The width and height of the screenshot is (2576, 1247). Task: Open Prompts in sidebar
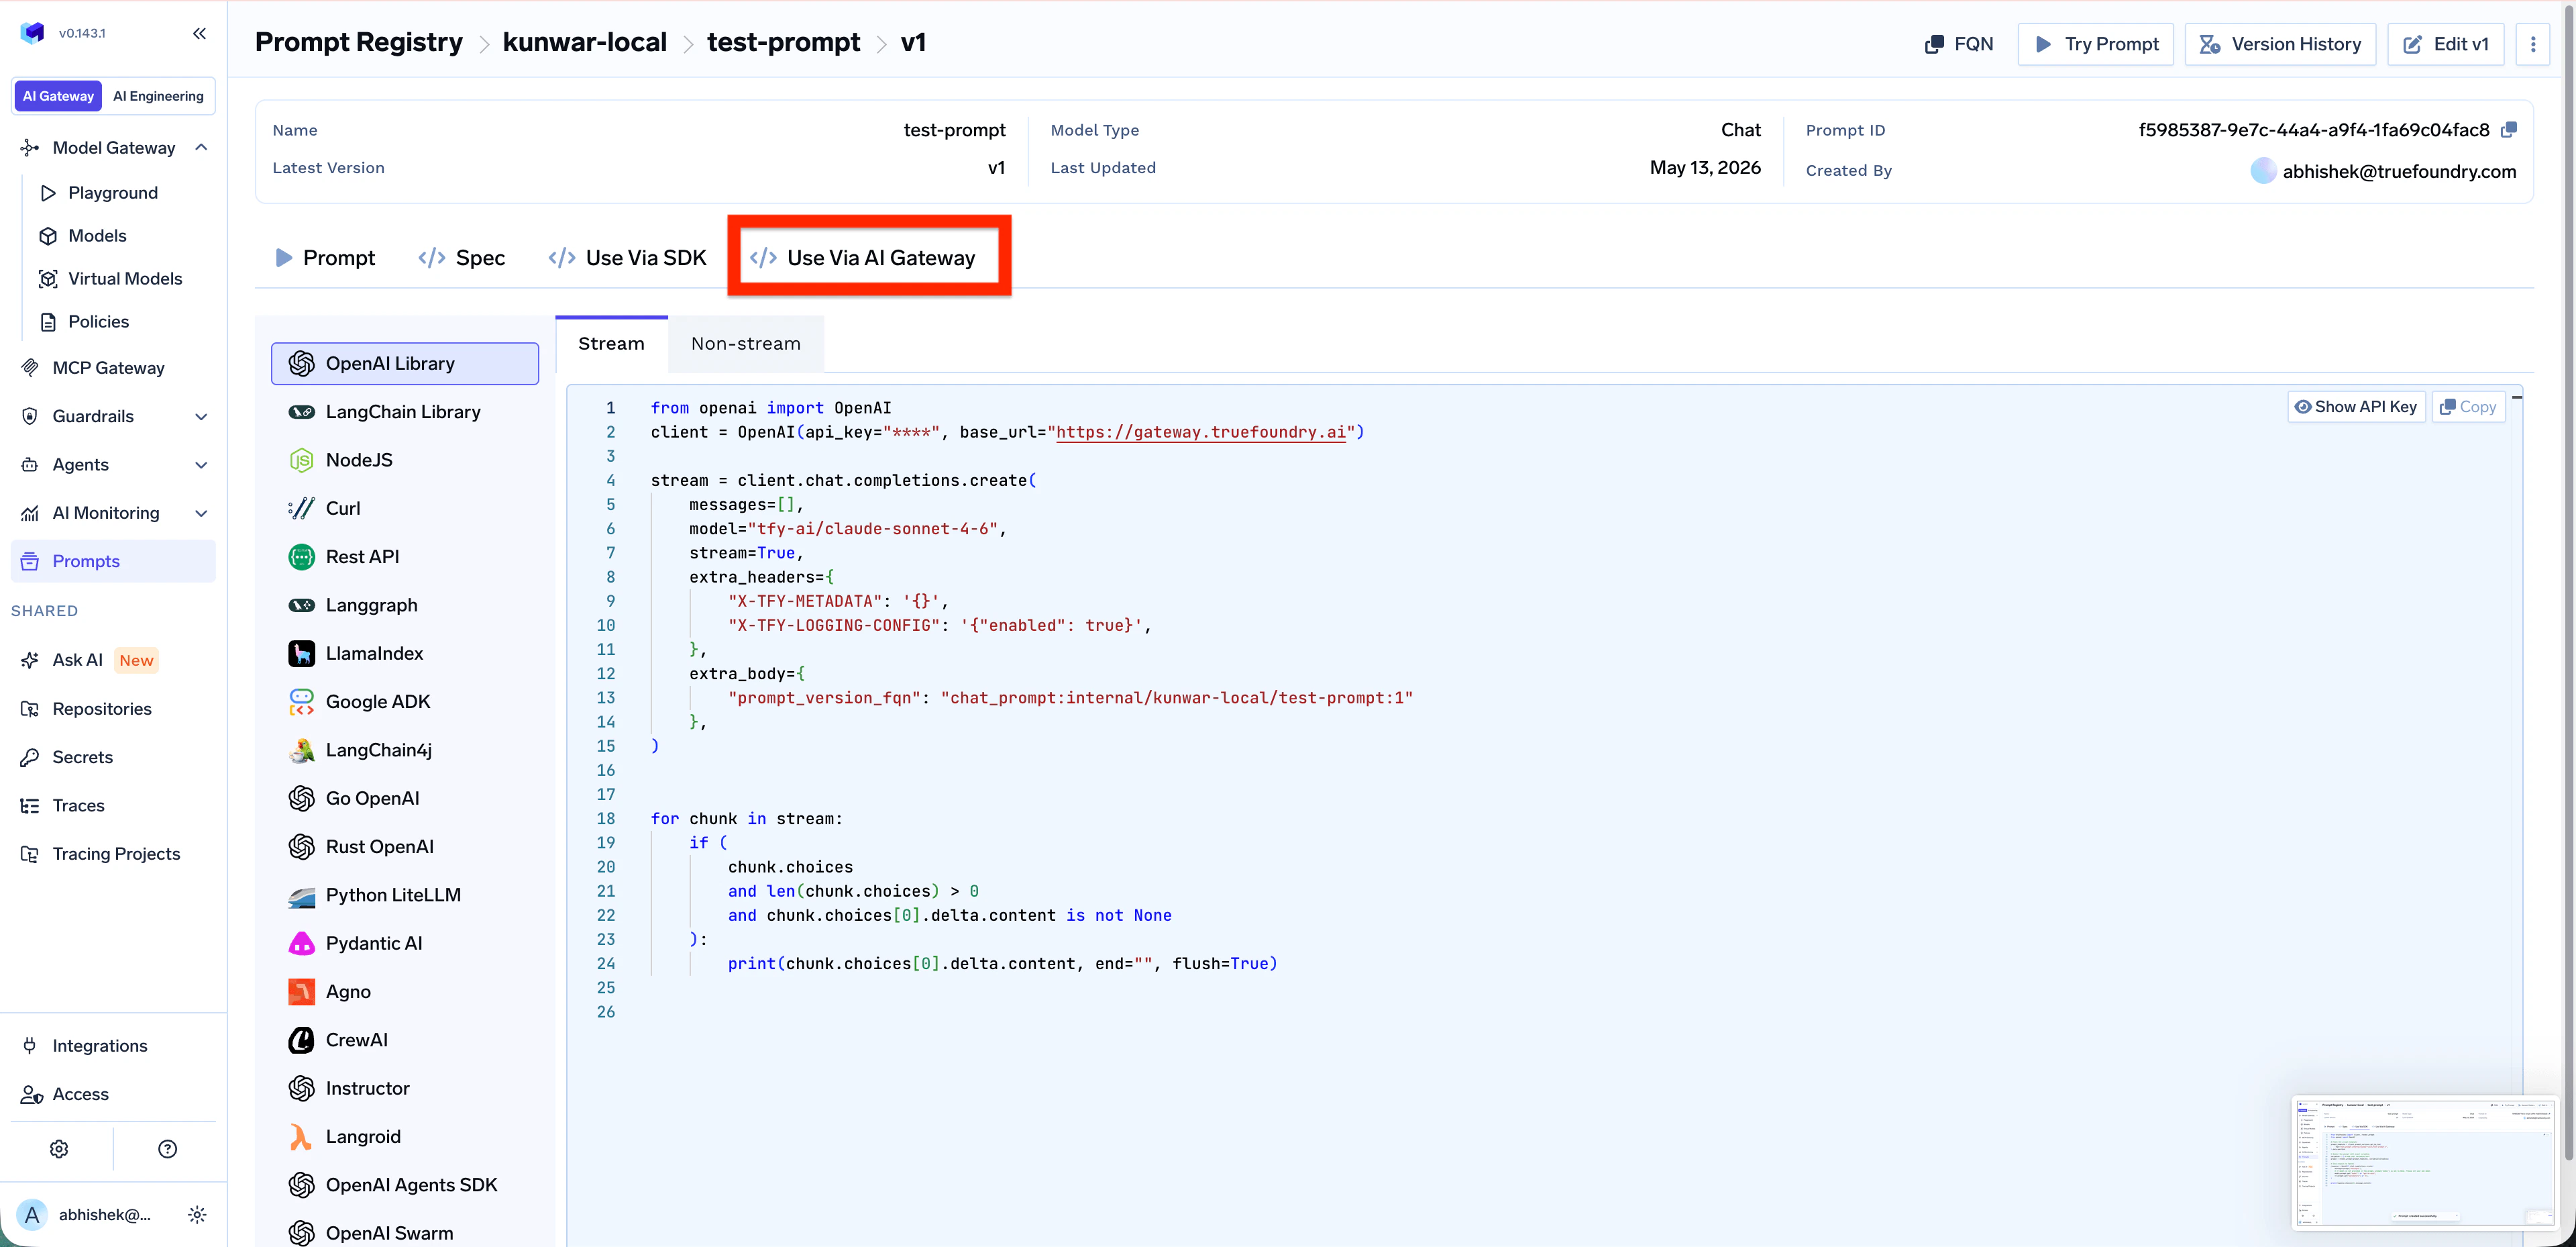point(113,560)
